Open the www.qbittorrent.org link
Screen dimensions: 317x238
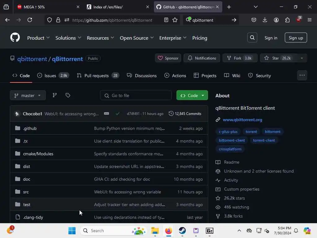242,120
